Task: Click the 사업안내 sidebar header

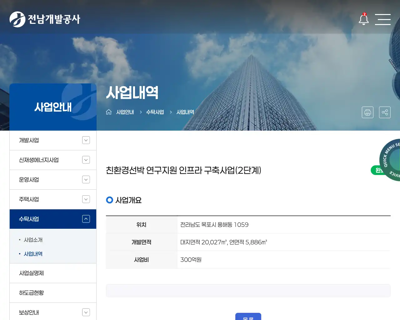Action: click(x=53, y=107)
